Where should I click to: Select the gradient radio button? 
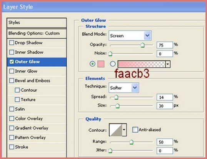113,64
